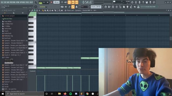Click the Play button
Screen dimensions: 172x96
(x=44, y=2)
